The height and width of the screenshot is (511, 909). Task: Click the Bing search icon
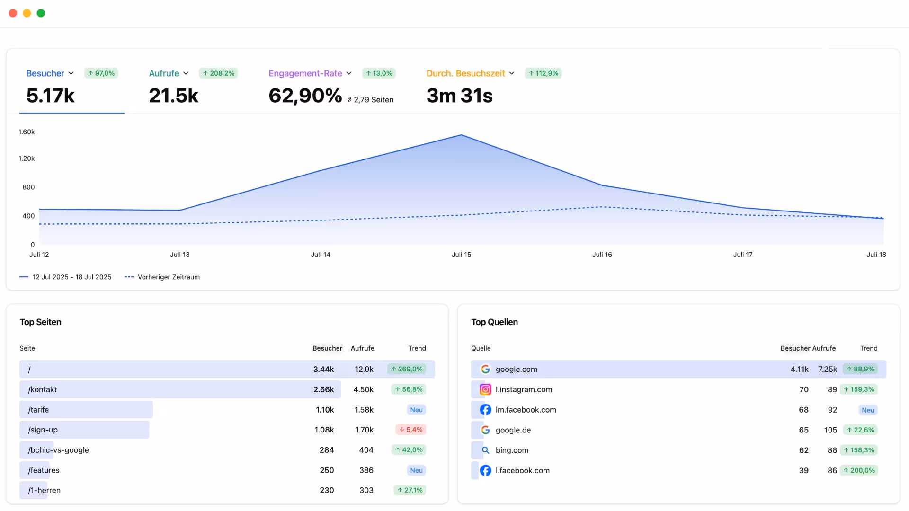click(x=485, y=450)
